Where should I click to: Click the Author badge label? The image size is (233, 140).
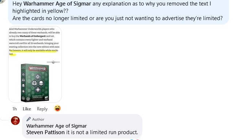pyautogui.click(x=38, y=120)
